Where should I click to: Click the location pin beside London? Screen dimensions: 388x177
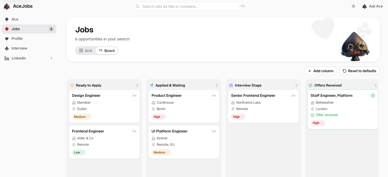(x=313, y=109)
